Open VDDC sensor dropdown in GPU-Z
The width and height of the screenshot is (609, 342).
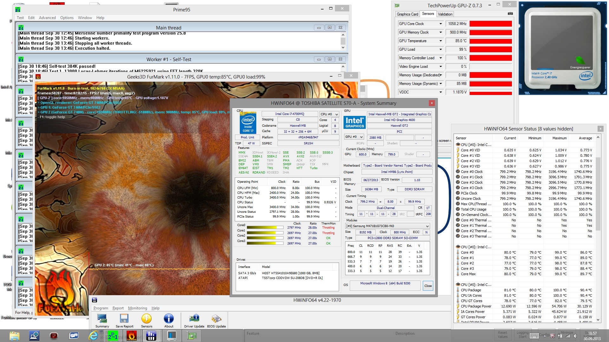pyautogui.click(x=441, y=92)
